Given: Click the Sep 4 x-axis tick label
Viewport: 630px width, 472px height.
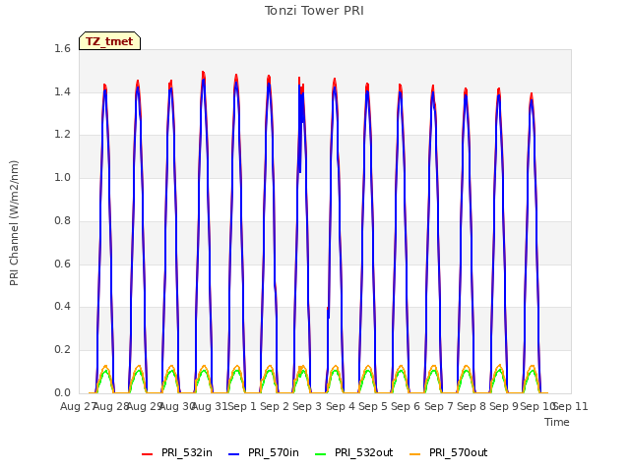Looking at the screenshot, I should click(x=341, y=406).
